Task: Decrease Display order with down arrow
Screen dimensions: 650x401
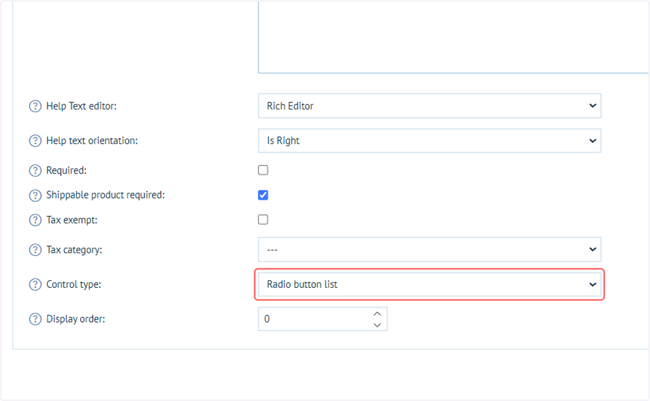Action: coord(378,325)
